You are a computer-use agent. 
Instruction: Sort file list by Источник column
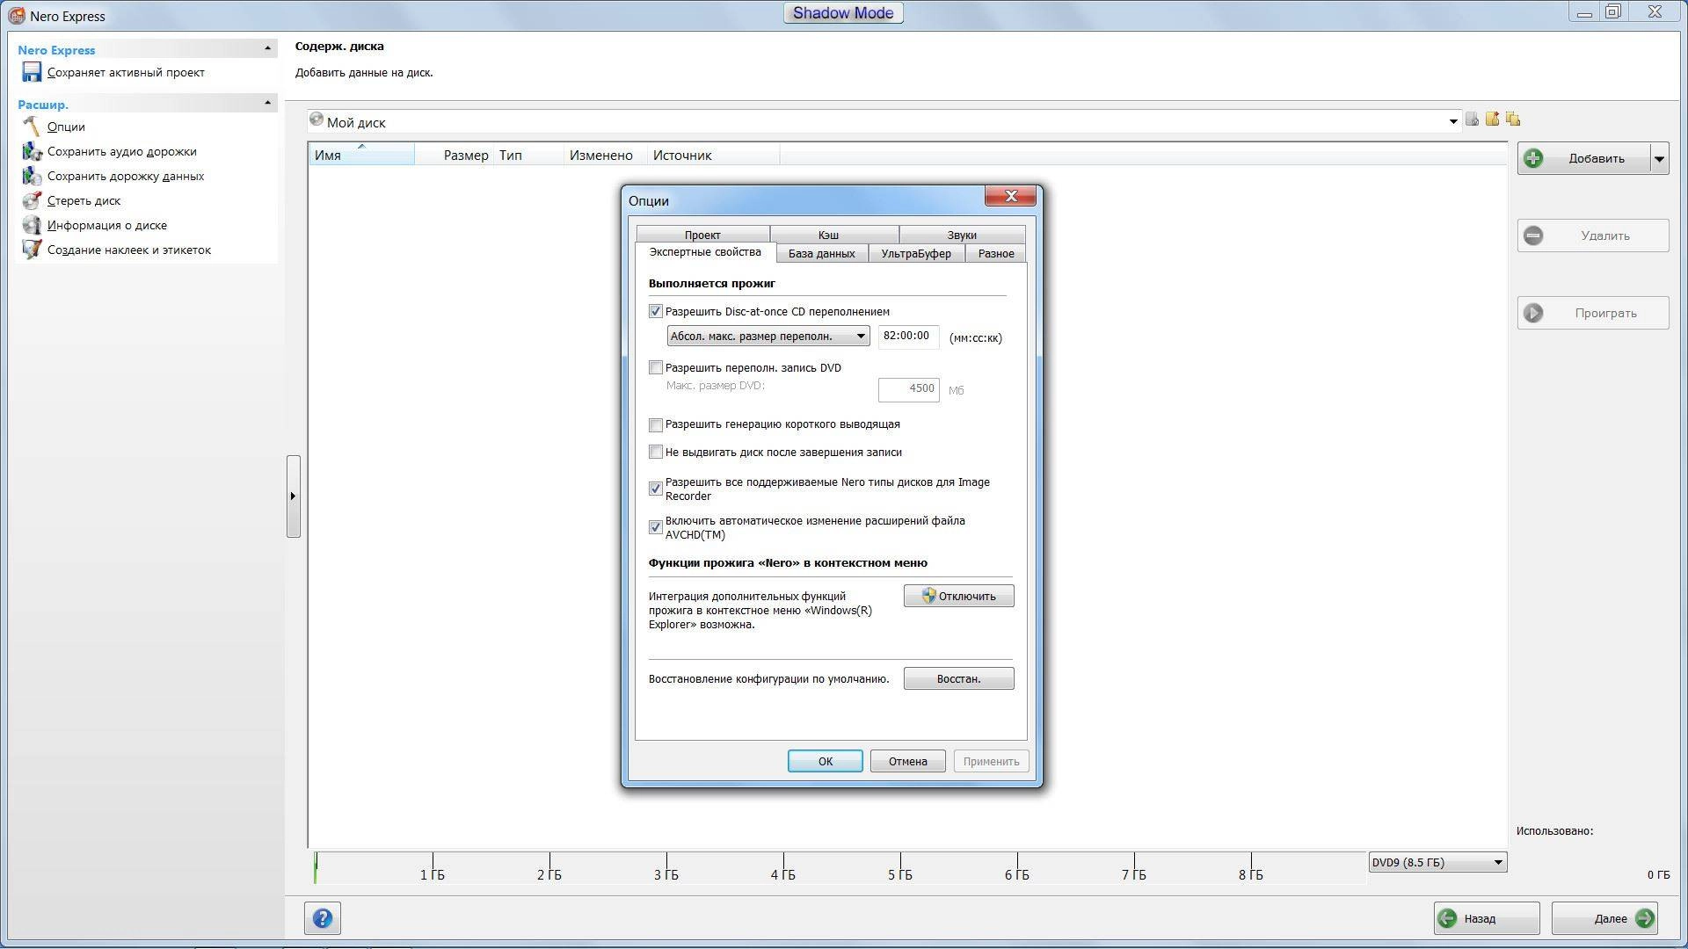coord(713,155)
